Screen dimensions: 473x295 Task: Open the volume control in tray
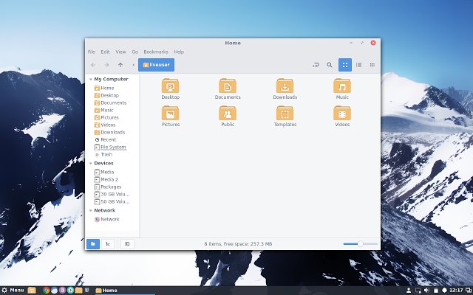(426, 290)
